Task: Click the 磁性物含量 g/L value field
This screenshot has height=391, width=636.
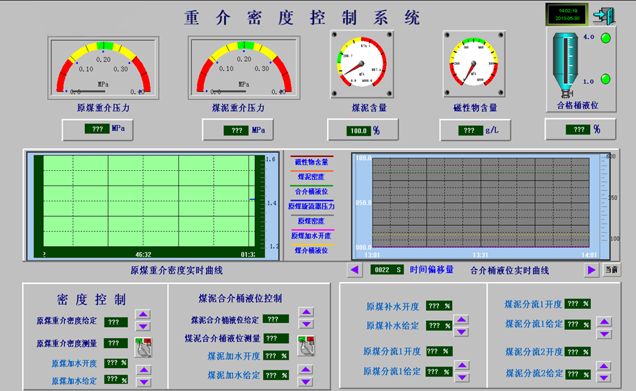Action: [469, 131]
